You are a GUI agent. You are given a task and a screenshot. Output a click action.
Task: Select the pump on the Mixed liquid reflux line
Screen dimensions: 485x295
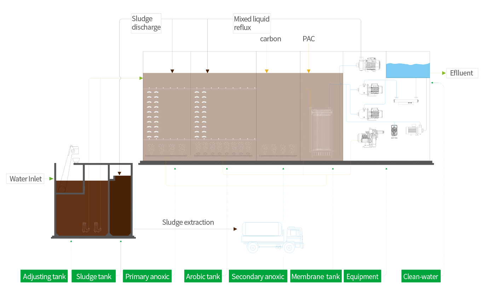pyautogui.click(x=368, y=65)
